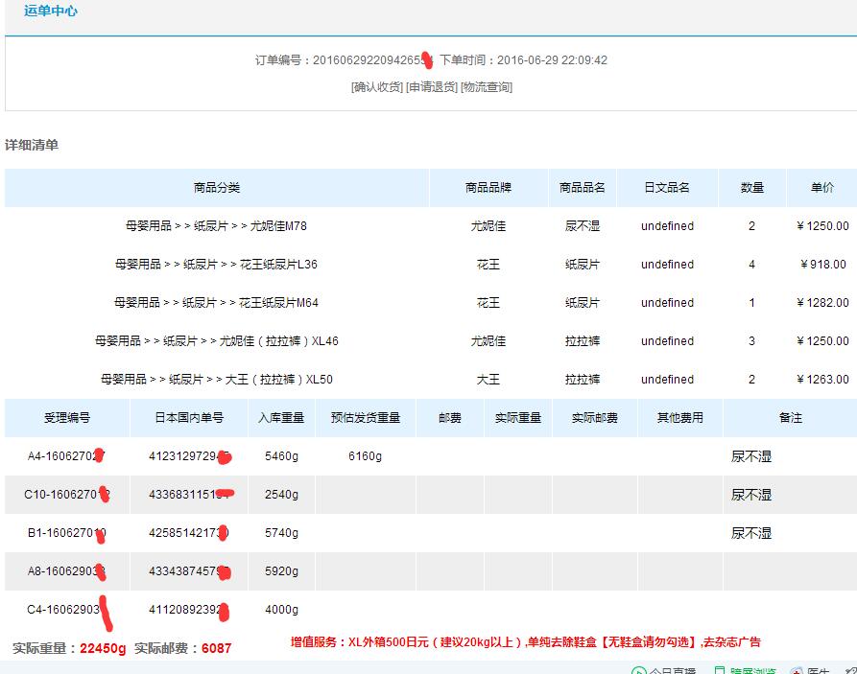The height and width of the screenshot is (674, 857).
Task: Click the warehouse weight 5920g
Action: pos(281,570)
